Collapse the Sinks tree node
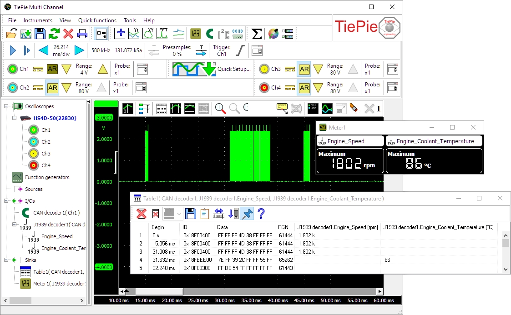The height and width of the screenshot is (315, 511). [6, 260]
